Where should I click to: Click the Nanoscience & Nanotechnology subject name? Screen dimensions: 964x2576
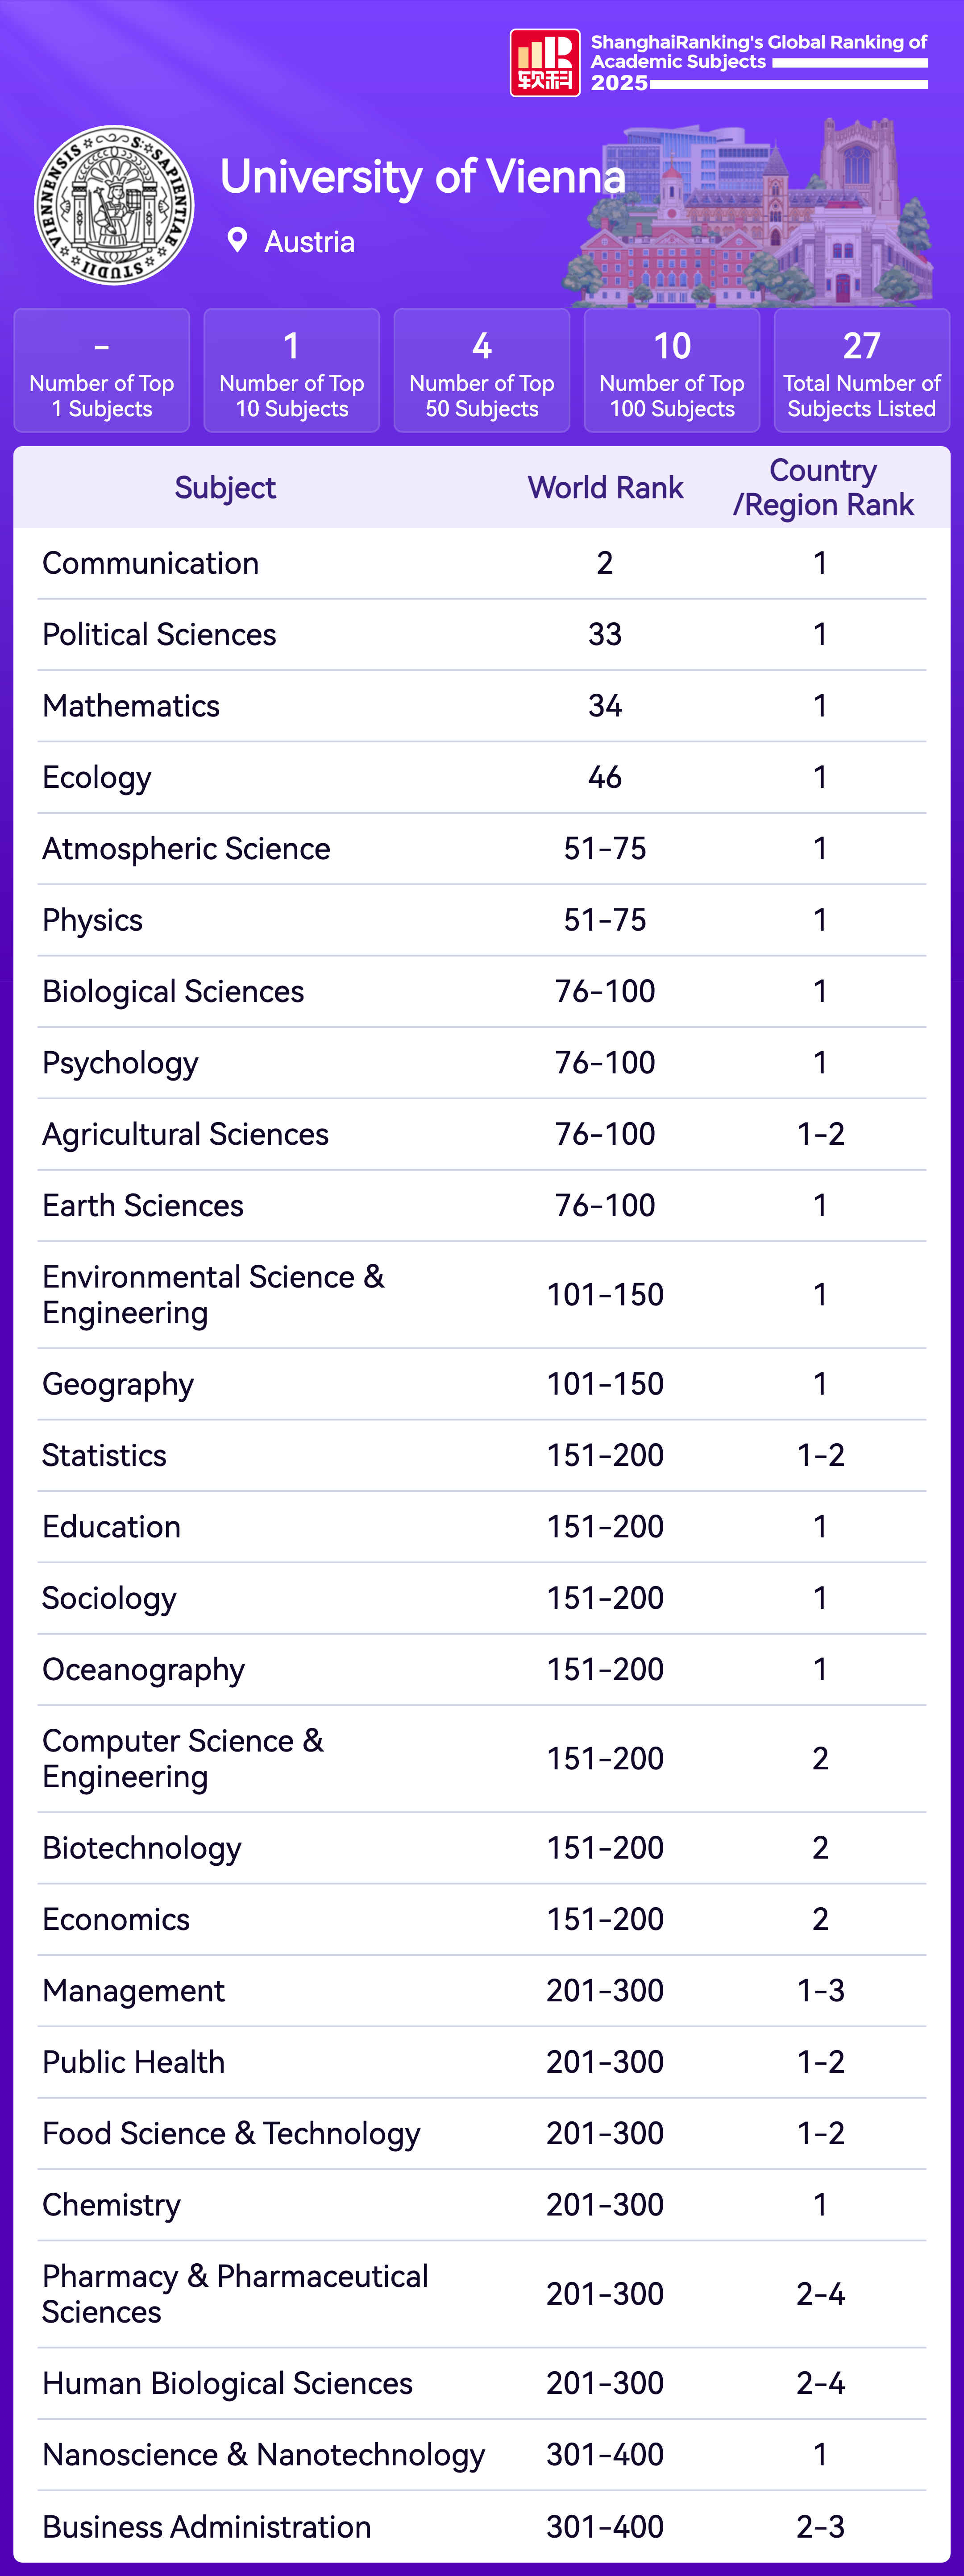click(x=263, y=2455)
